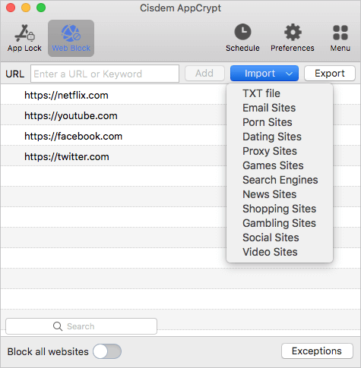Open the Schedule clock icon
Screen dimensions: 361x368
coord(242,32)
